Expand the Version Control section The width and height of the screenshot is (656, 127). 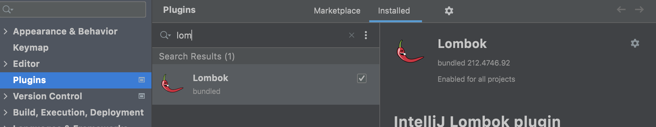coord(5,96)
